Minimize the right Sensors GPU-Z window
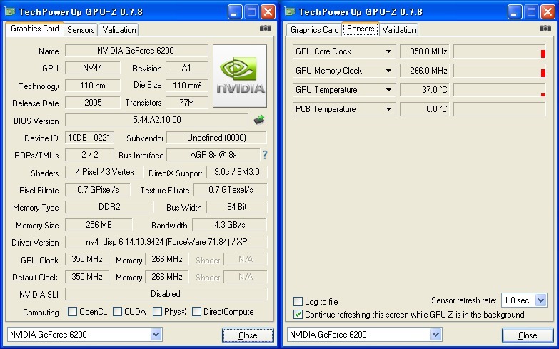 click(x=514, y=12)
